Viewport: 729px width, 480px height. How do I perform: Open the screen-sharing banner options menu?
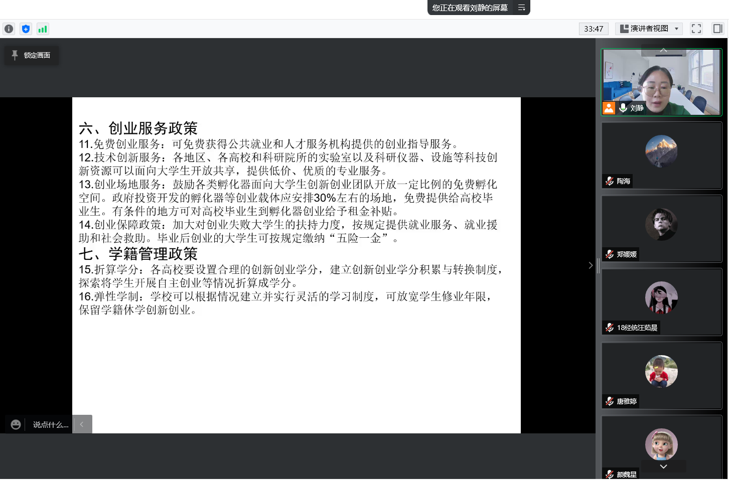tap(521, 8)
